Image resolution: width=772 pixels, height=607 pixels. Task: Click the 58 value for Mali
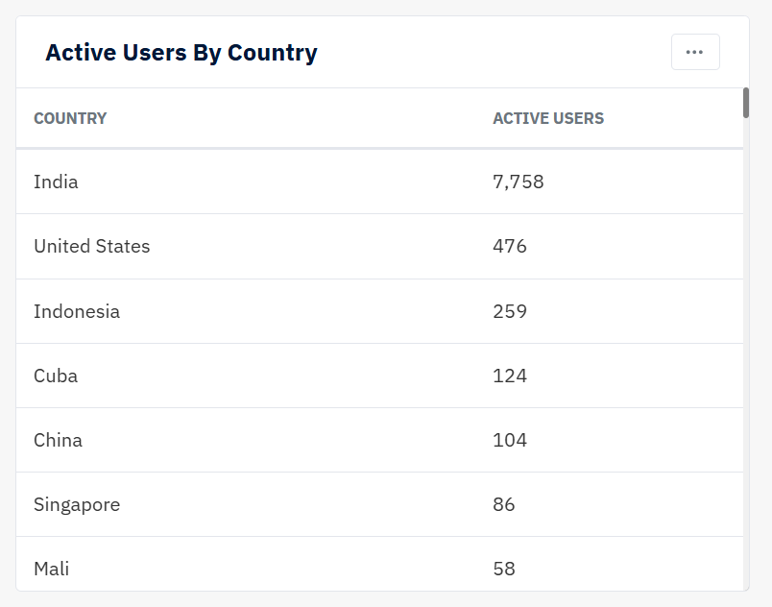504,569
